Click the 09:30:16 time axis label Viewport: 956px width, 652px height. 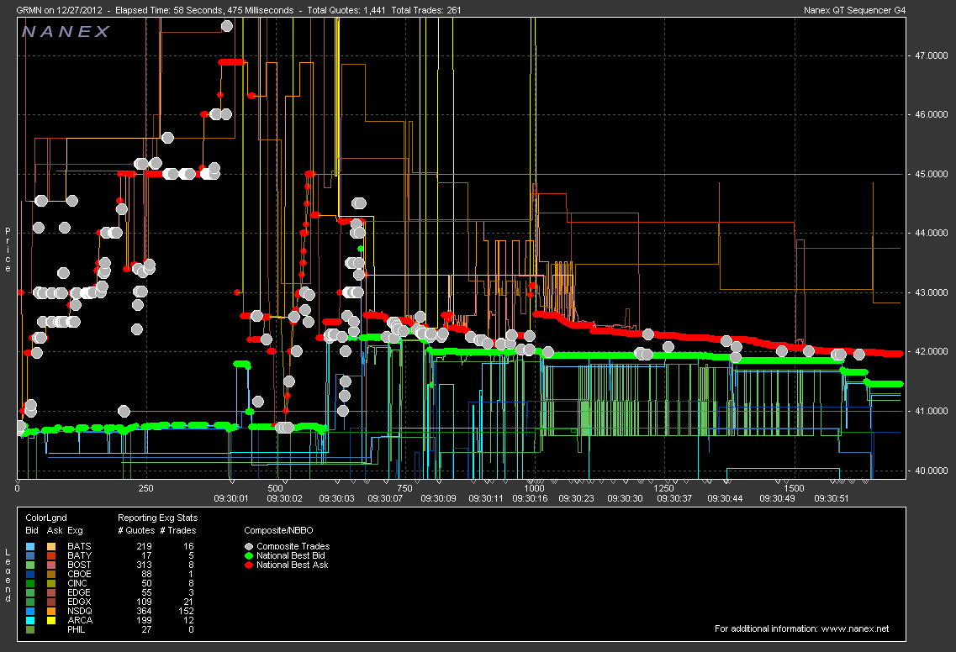[530, 498]
